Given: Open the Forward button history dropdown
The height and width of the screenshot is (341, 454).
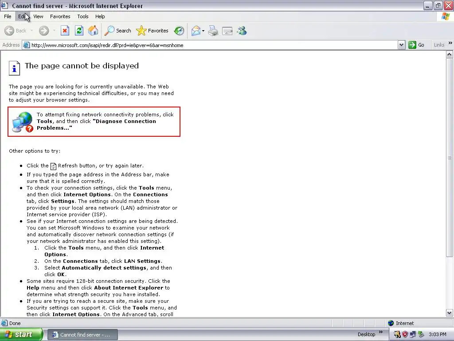Looking at the screenshot, I should (54, 31).
